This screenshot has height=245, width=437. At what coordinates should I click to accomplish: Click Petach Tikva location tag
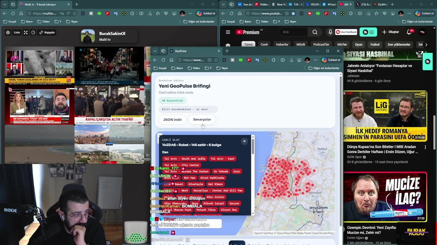(x=206, y=210)
